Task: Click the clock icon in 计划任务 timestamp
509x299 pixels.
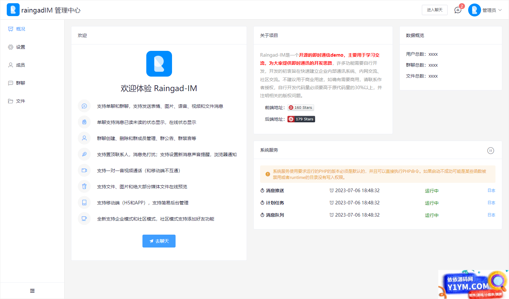Action: [x=332, y=203]
